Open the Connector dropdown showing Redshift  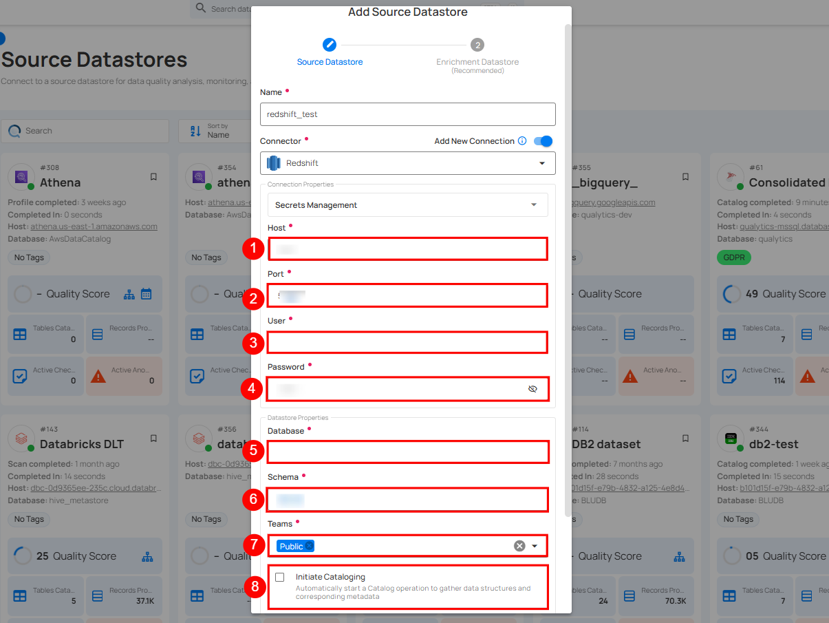(x=541, y=163)
